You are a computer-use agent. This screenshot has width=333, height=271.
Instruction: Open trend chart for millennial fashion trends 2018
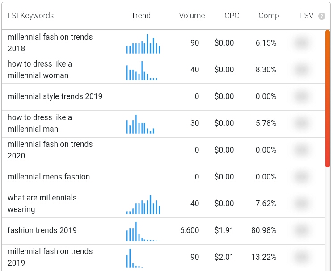(x=143, y=44)
